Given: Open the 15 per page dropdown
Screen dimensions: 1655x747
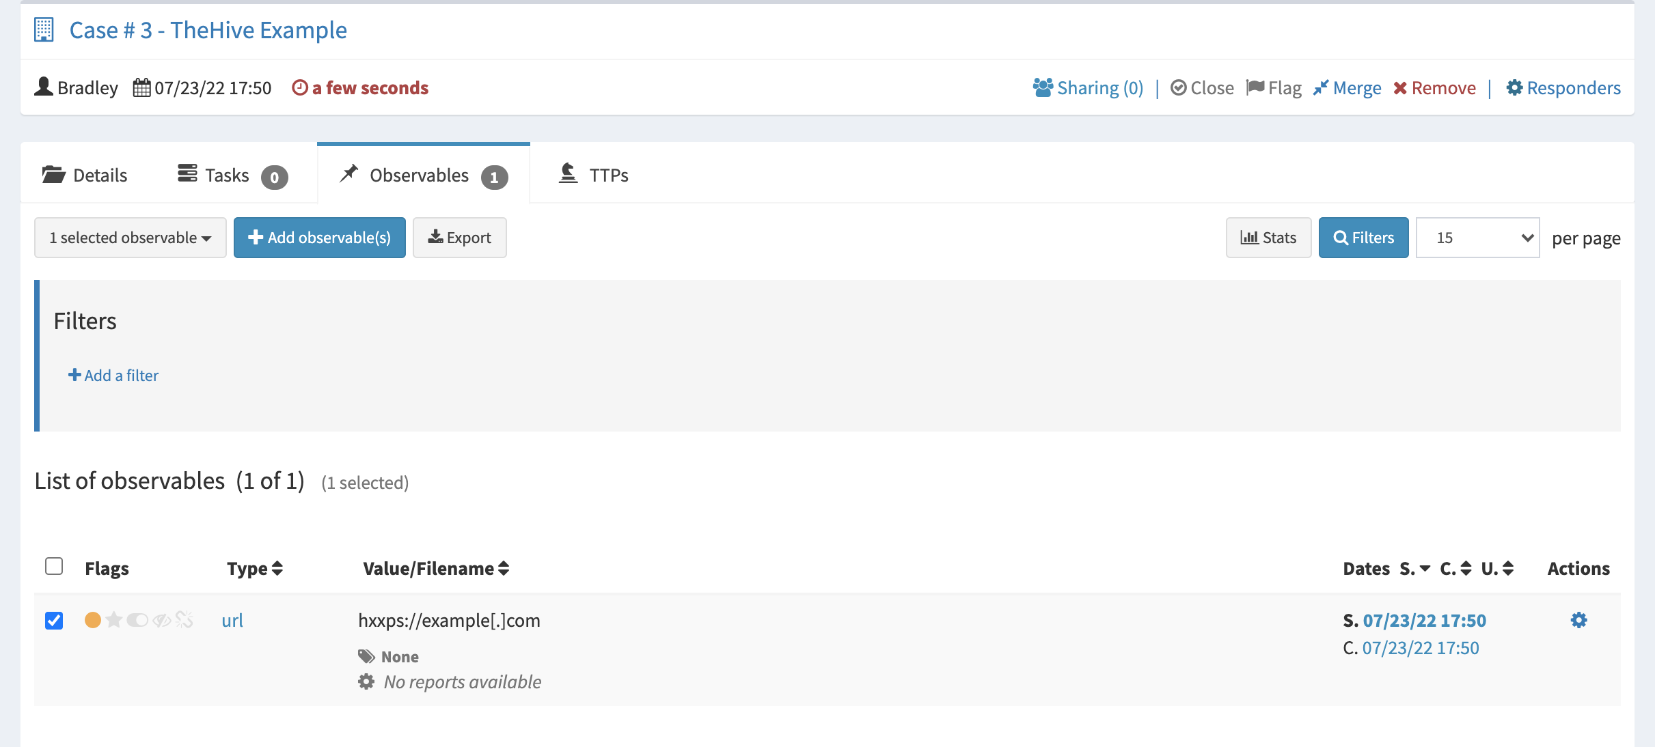Looking at the screenshot, I should pos(1478,238).
